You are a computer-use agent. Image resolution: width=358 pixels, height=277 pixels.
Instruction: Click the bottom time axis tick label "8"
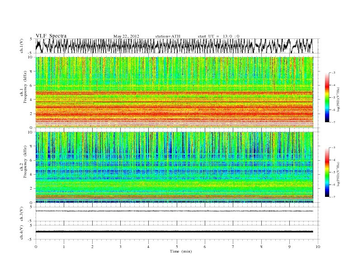click(261, 247)
